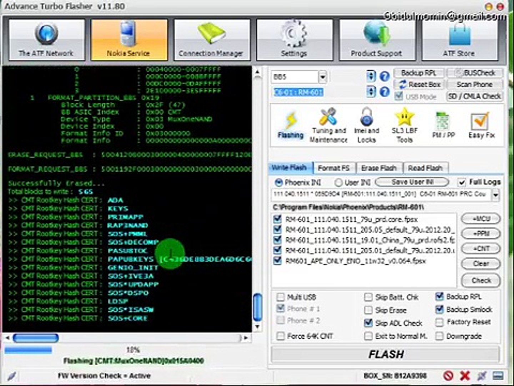The image size is (514, 386).
Task: Open the Easy Fix section
Action: [x=482, y=125]
